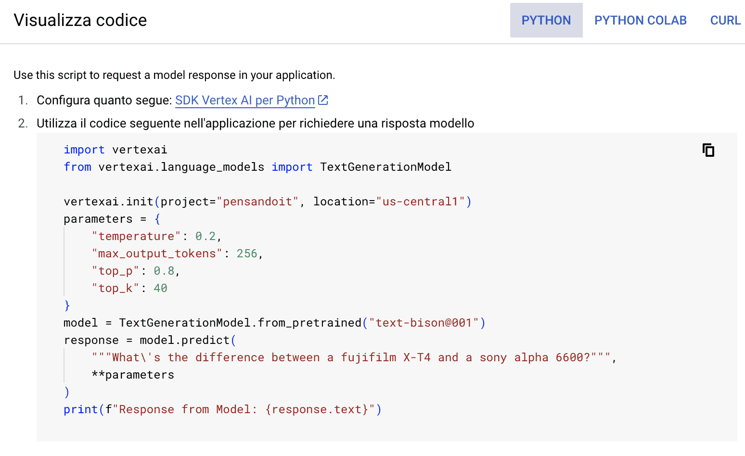Click the print Response from Model line
This screenshot has width=745, height=456.
(x=222, y=409)
